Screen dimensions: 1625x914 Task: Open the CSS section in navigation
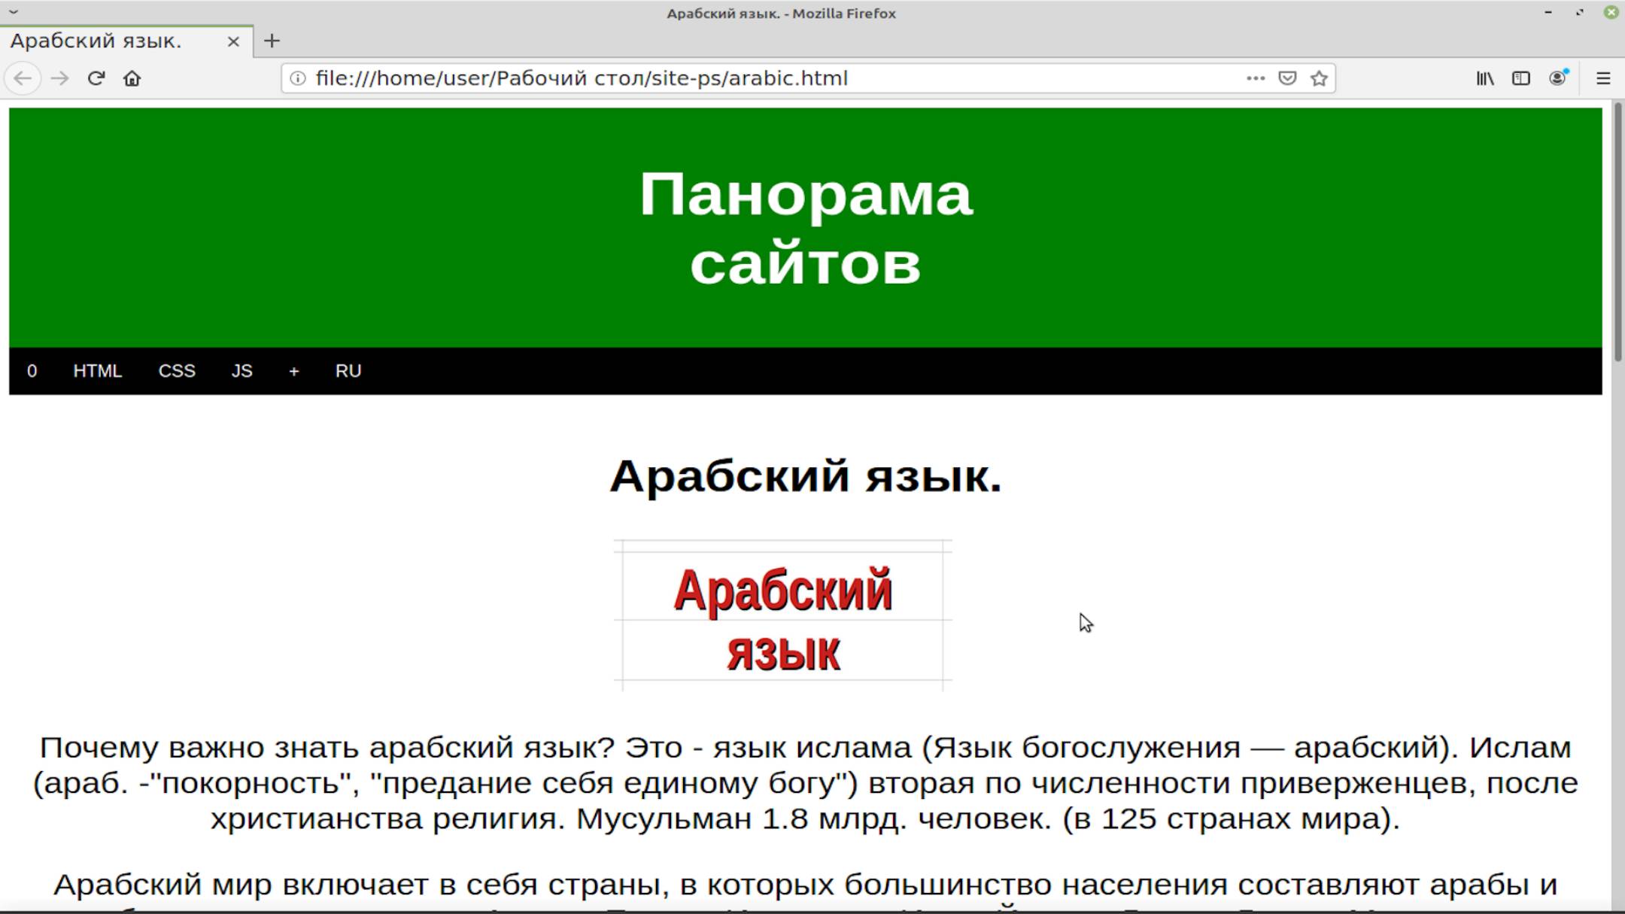coord(177,371)
